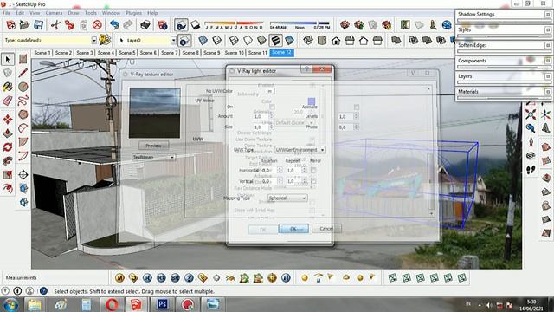
Task: Click the Cancel button
Action: click(326, 229)
